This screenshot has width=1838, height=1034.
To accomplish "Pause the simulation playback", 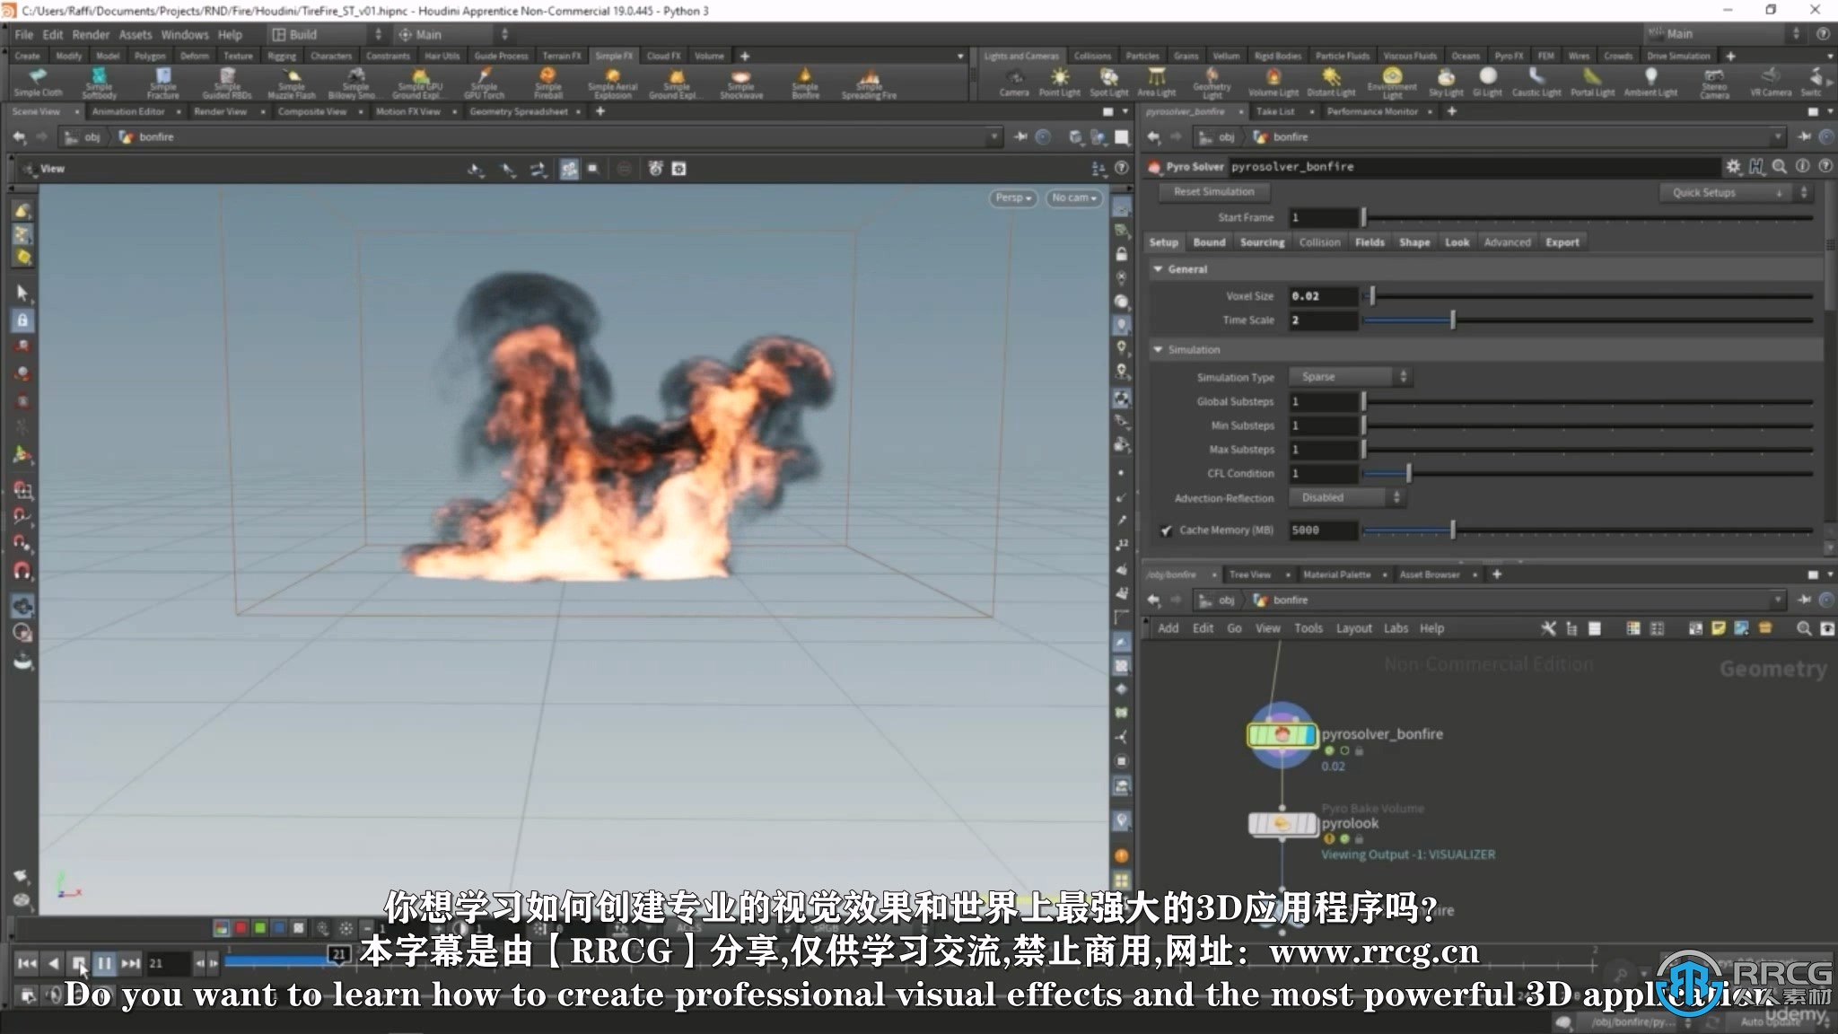I will [104, 963].
